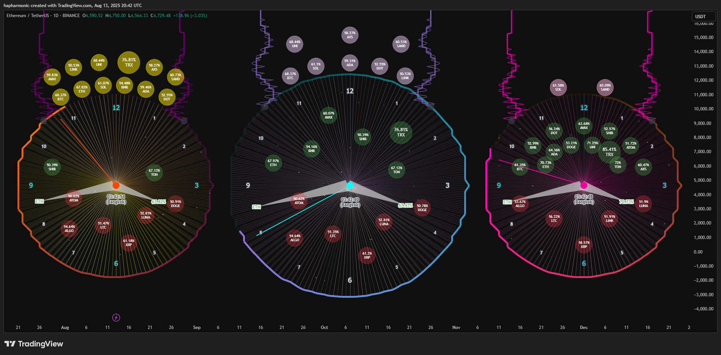This screenshot has height=355, width=721.
Task: Click the cyan center dot of middle clock
Action: pyautogui.click(x=350, y=185)
